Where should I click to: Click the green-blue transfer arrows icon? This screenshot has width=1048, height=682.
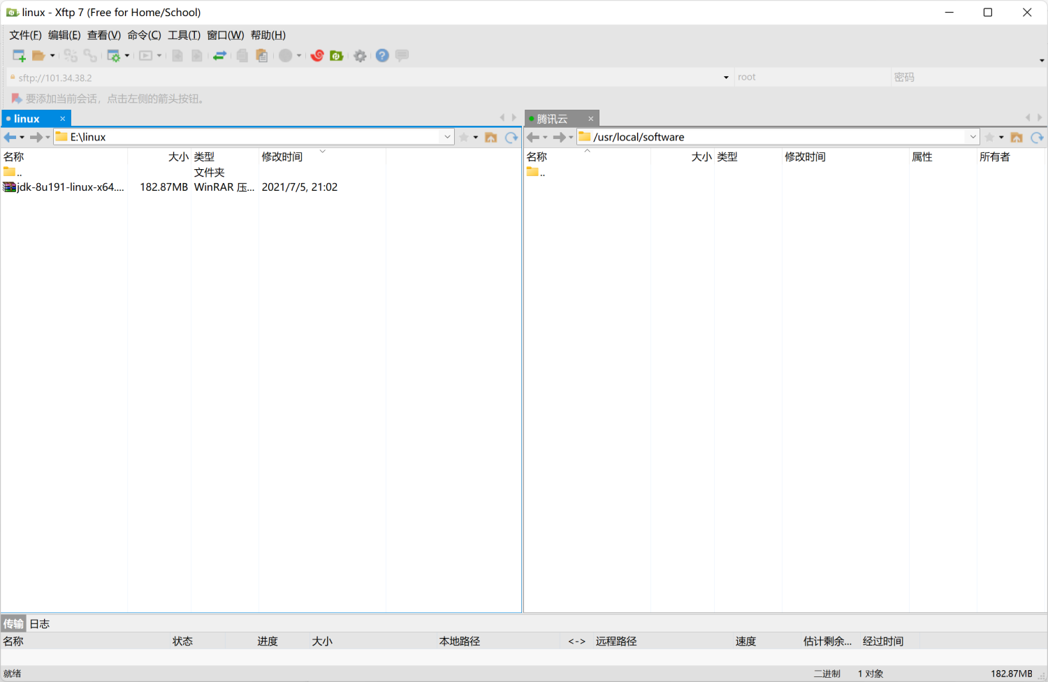(219, 56)
